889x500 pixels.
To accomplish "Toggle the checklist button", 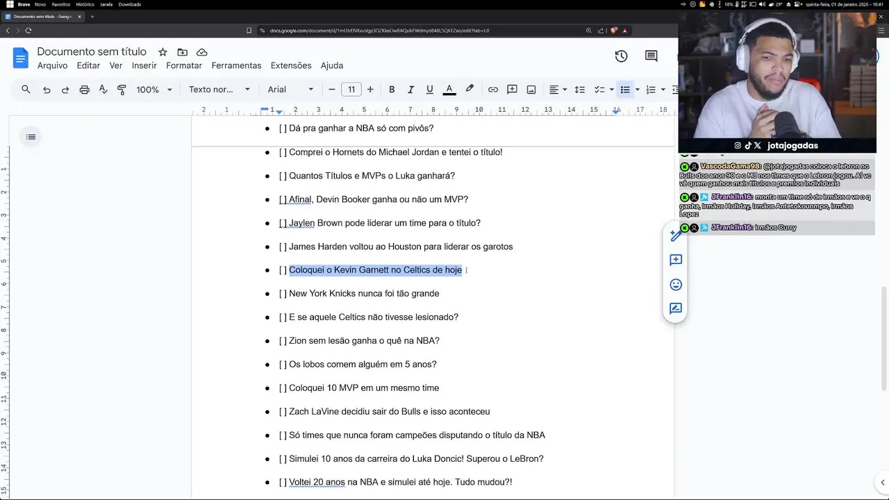I will click(599, 90).
